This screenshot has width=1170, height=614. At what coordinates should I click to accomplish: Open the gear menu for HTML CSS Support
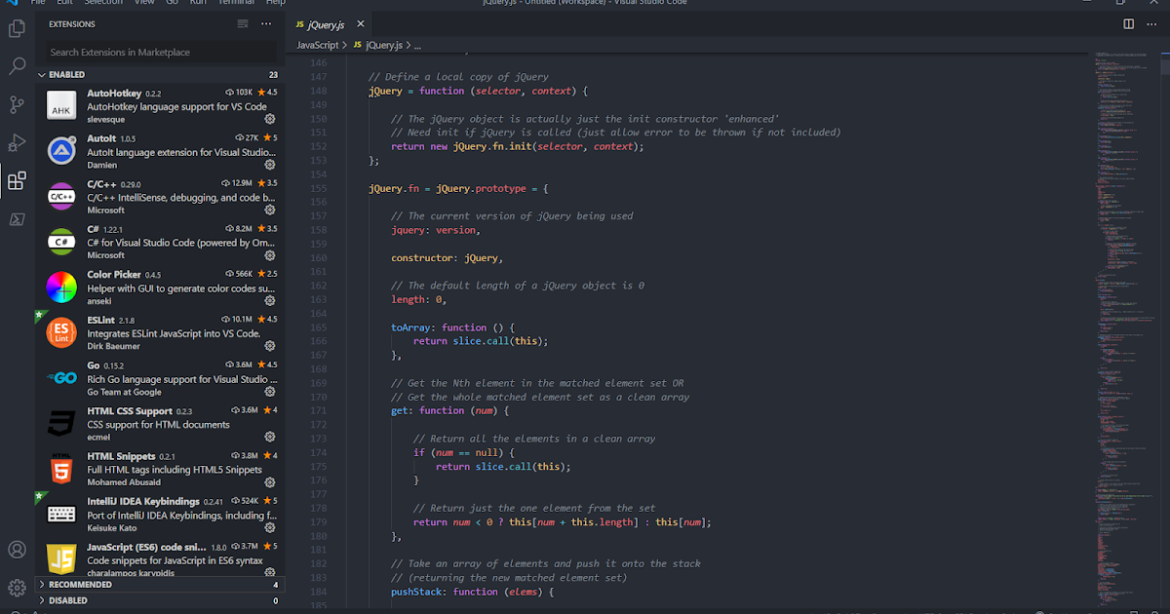[x=270, y=437]
